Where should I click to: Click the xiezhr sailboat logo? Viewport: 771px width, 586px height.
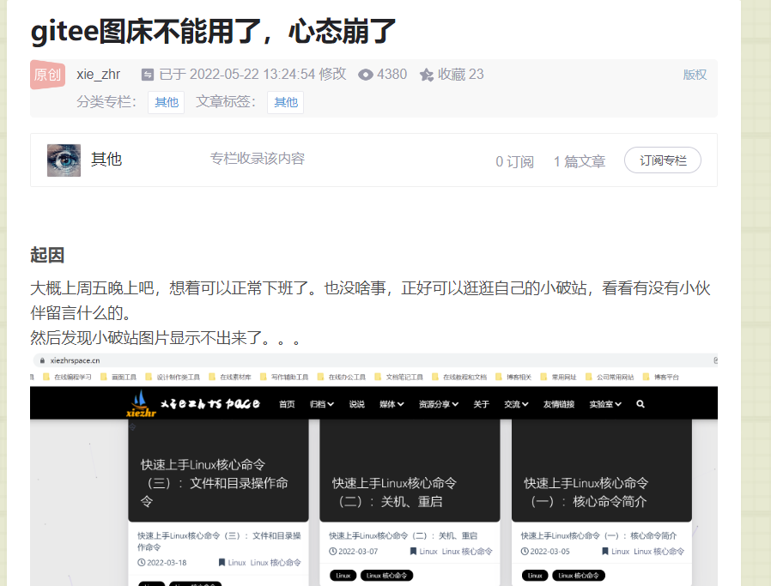[x=142, y=404]
